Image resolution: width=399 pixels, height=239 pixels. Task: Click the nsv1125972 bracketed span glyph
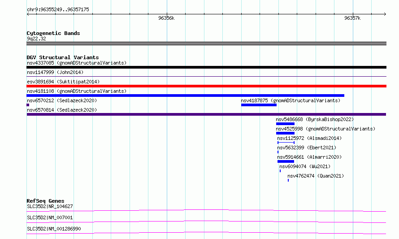point(286,143)
